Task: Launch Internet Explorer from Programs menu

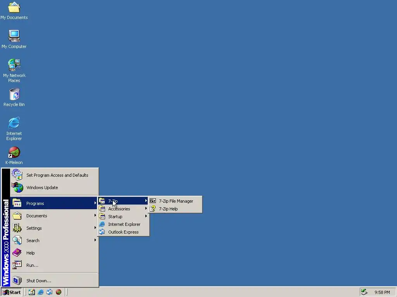Action: tap(123, 224)
